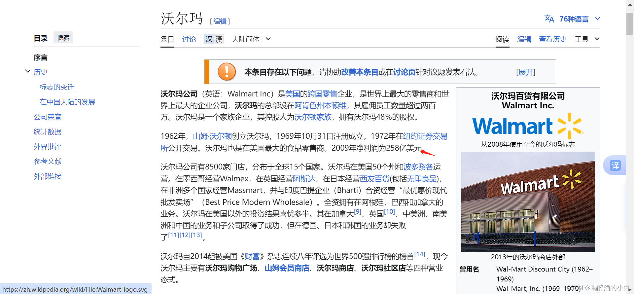Open the 历史 contents link

click(41, 72)
